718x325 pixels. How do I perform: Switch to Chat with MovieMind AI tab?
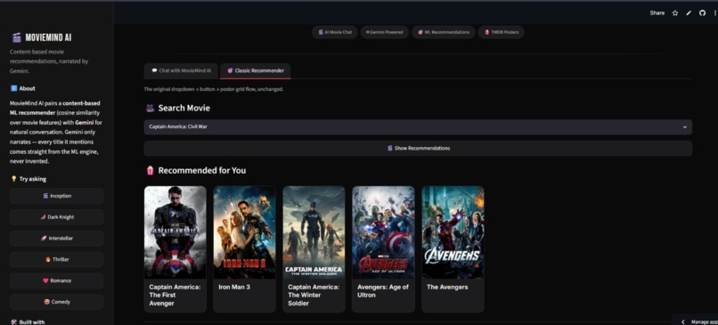182,71
